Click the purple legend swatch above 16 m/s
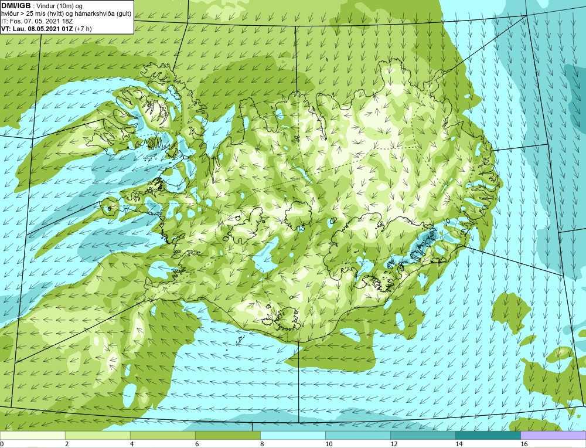The image size is (586, 448). (x=553, y=435)
